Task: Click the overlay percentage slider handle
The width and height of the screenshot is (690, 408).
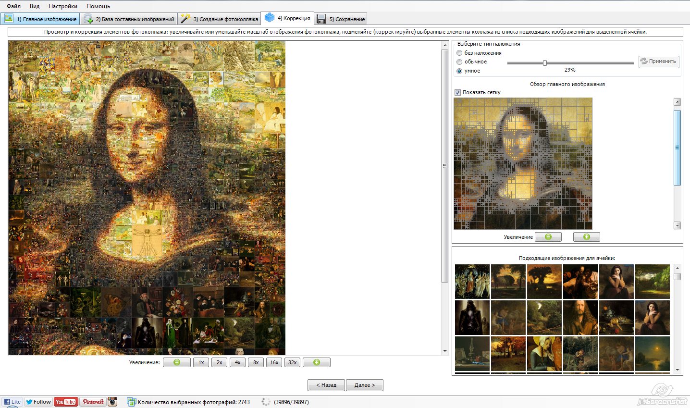Action: 544,63
